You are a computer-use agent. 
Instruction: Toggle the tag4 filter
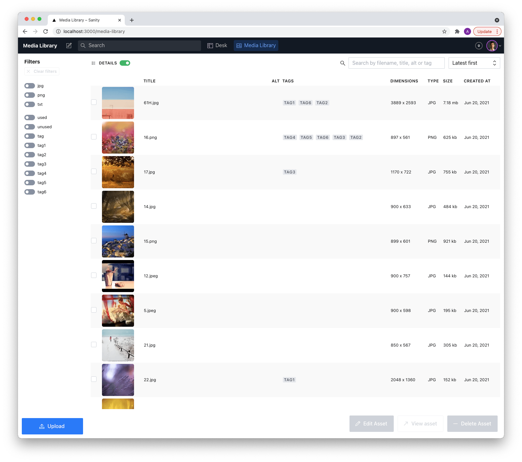tap(30, 173)
